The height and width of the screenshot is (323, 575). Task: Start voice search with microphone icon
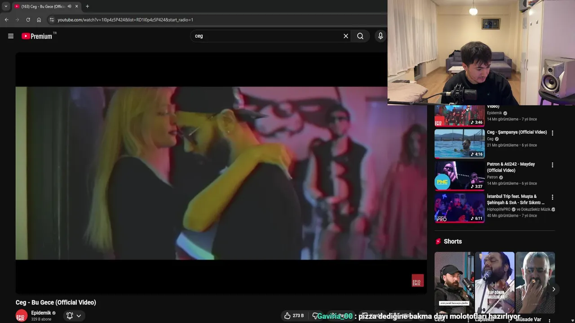point(380,36)
